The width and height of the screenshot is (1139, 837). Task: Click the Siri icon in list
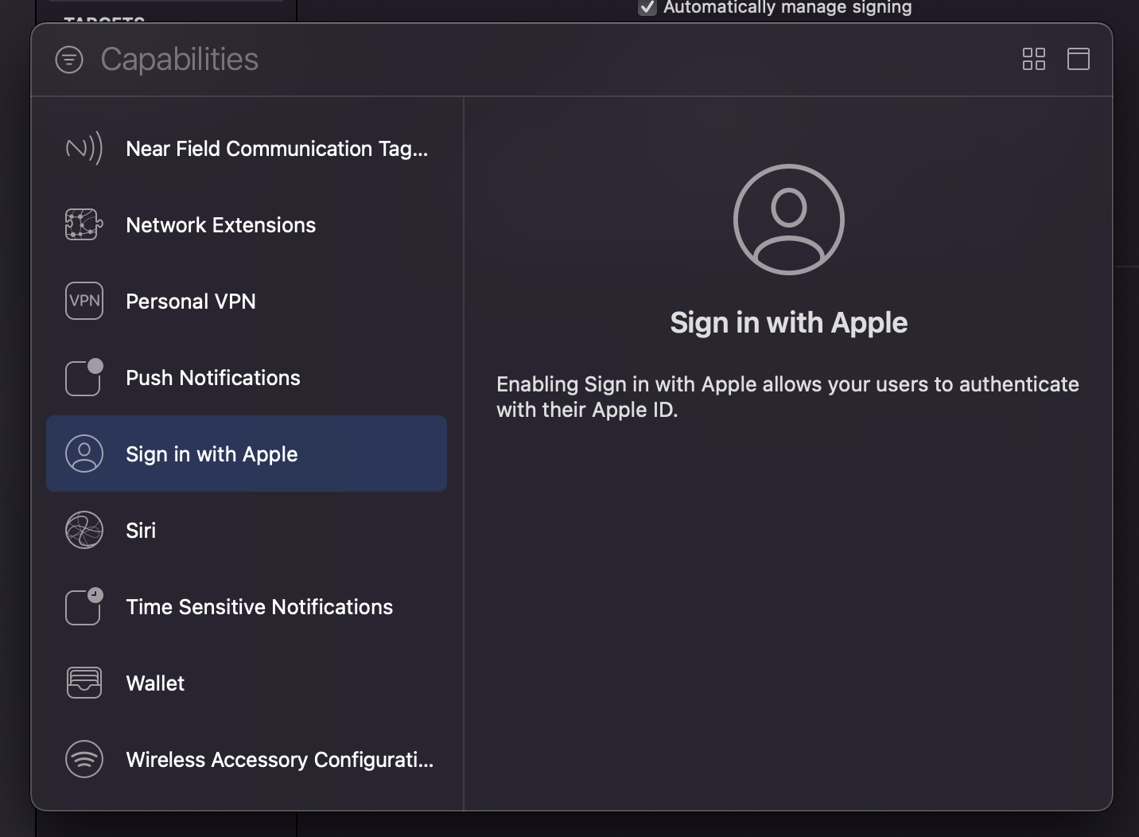click(x=84, y=531)
